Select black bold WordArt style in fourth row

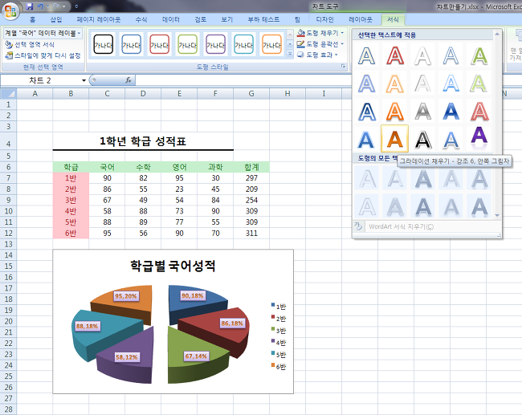(422, 139)
